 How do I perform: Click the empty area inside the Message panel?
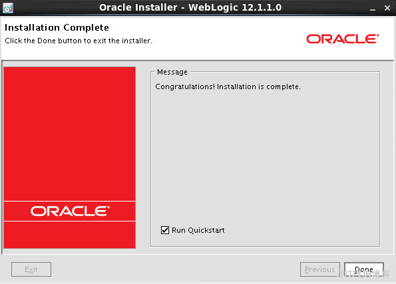pyautogui.click(x=265, y=156)
